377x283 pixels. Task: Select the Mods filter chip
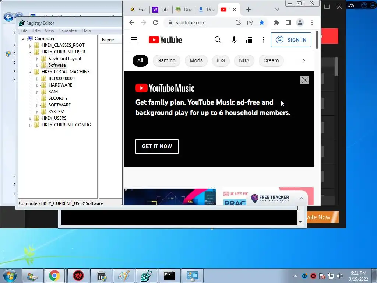(x=196, y=61)
